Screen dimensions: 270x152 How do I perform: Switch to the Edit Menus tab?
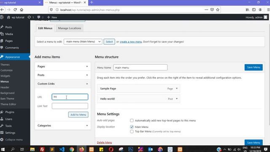pos(45,28)
